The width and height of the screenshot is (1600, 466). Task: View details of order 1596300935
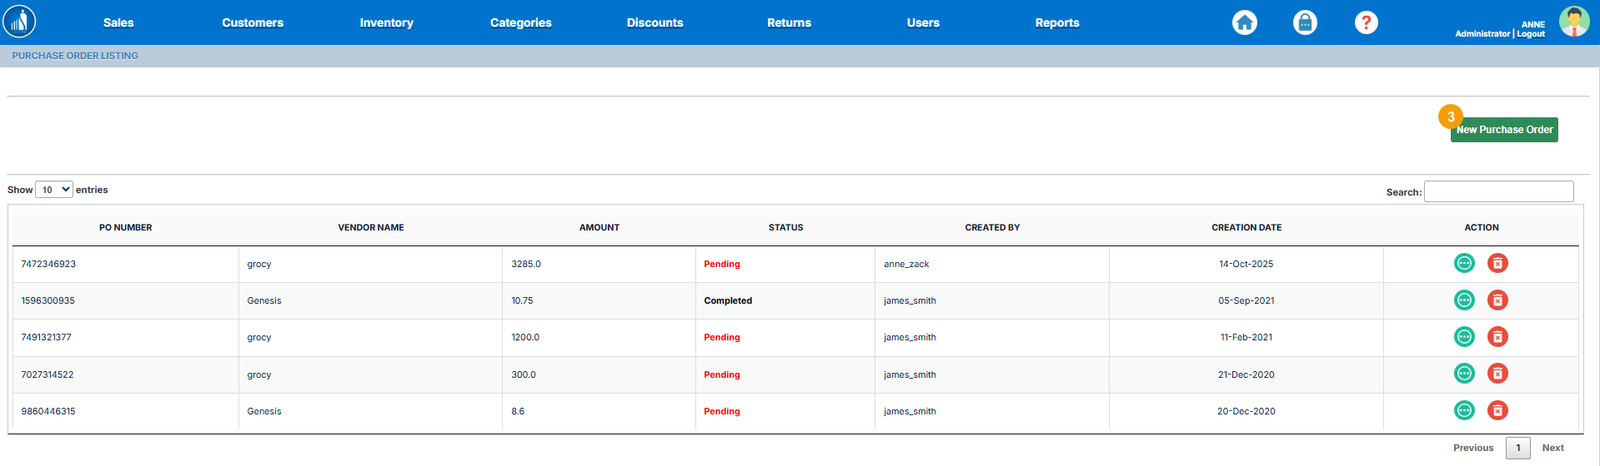(x=1464, y=300)
